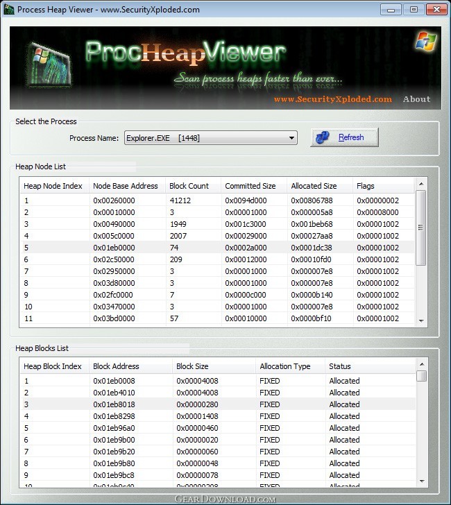
Task: Click the ProcHeapViewer monitor logo
Action: 50,65
